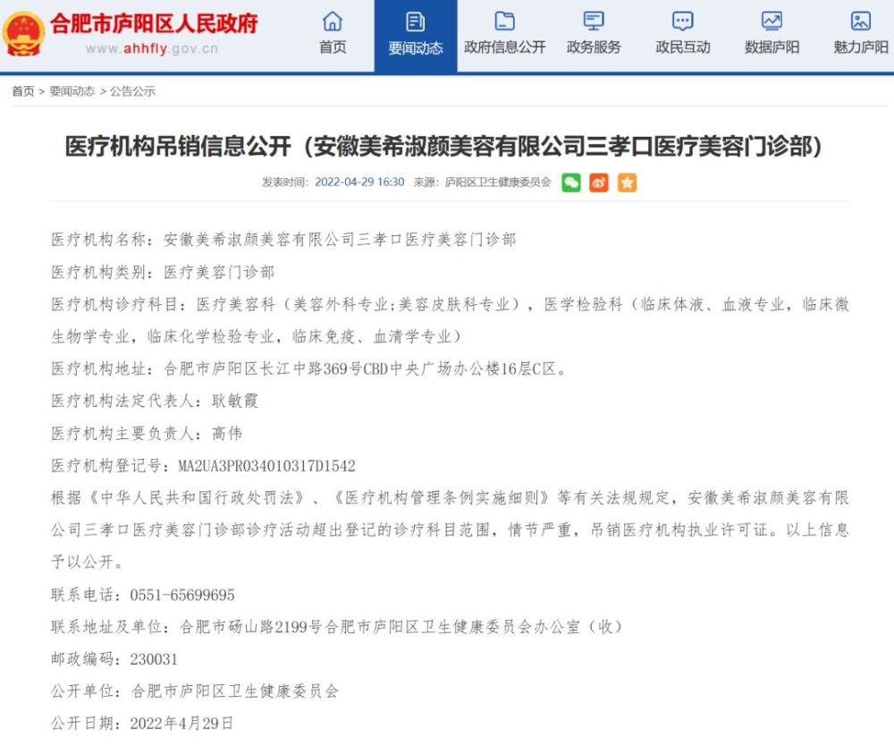894x754 pixels.
Task: Click the national emblem logo
Action: point(23,35)
